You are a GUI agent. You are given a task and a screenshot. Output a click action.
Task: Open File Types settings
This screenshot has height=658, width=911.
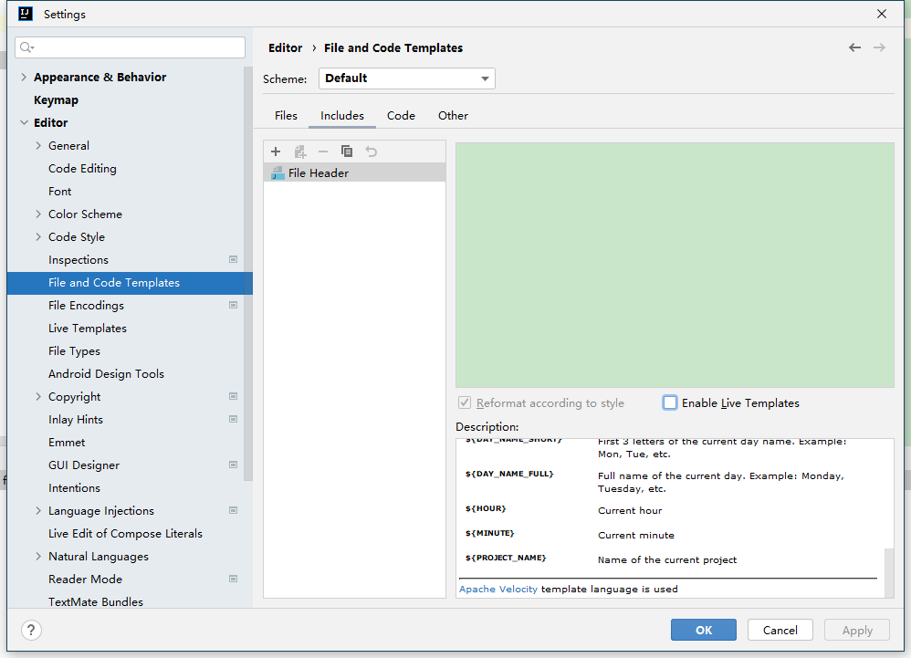tap(74, 350)
